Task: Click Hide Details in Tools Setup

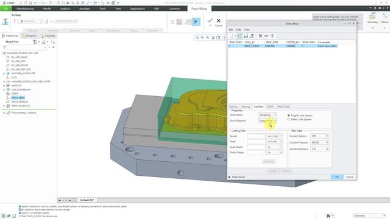Action: (236, 177)
